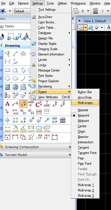Select the Place Ellipse tool

tap(15, 78)
